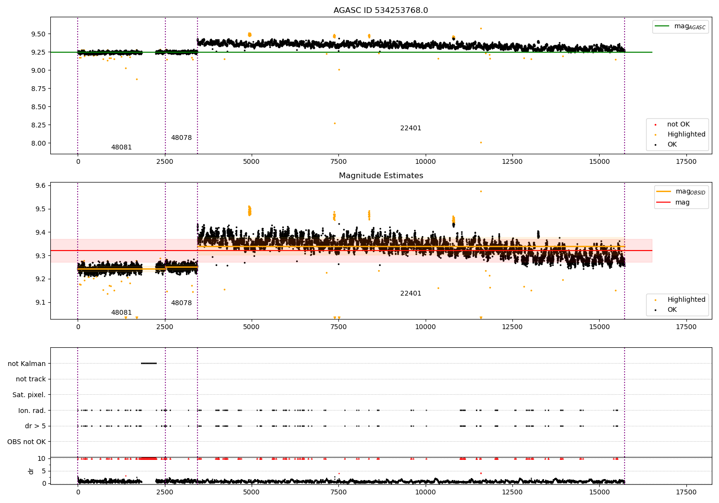The height and width of the screenshot is (503, 719).
Task: Click the 'dr > 5' row label
Action: [35, 426]
